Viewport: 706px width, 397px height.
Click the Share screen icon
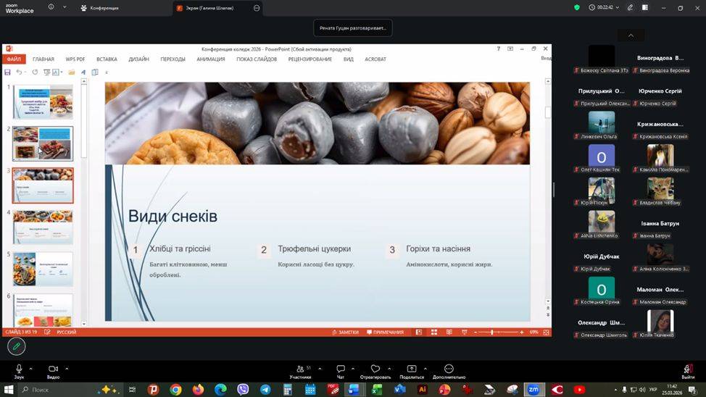tap(412, 369)
